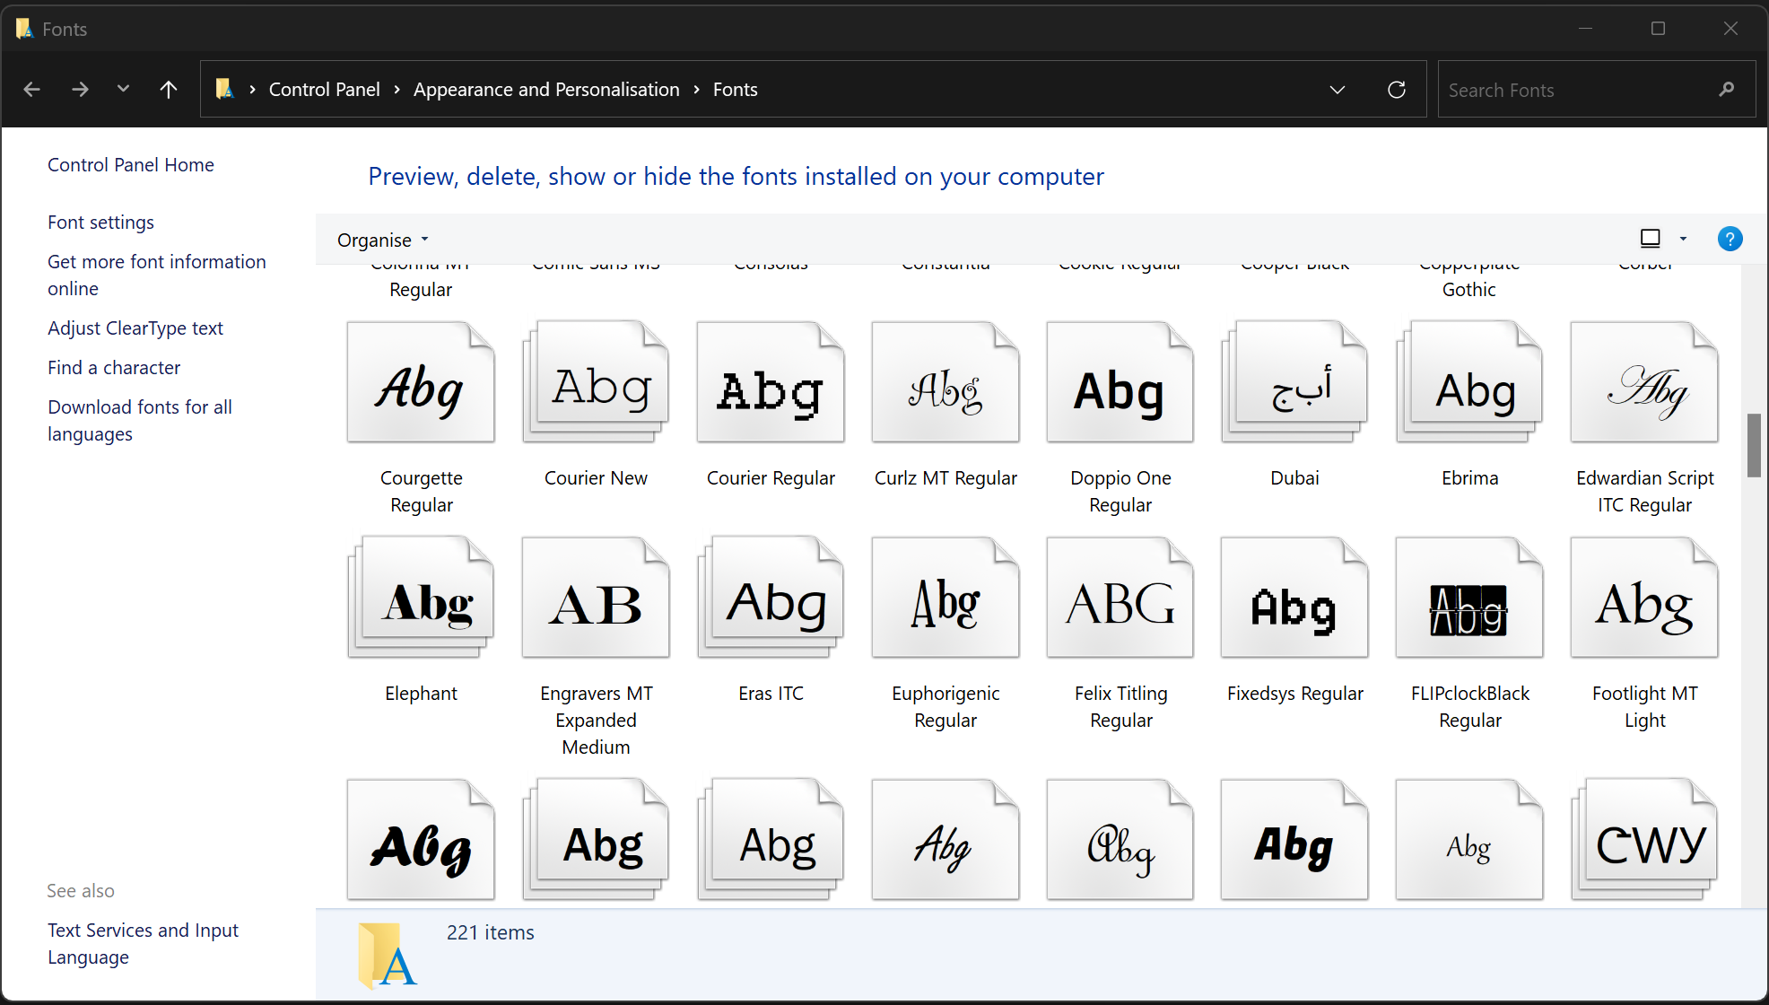Screen dimensions: 1769x1005
Task: Click Download fonts for all languages
Action: point(140,421)
